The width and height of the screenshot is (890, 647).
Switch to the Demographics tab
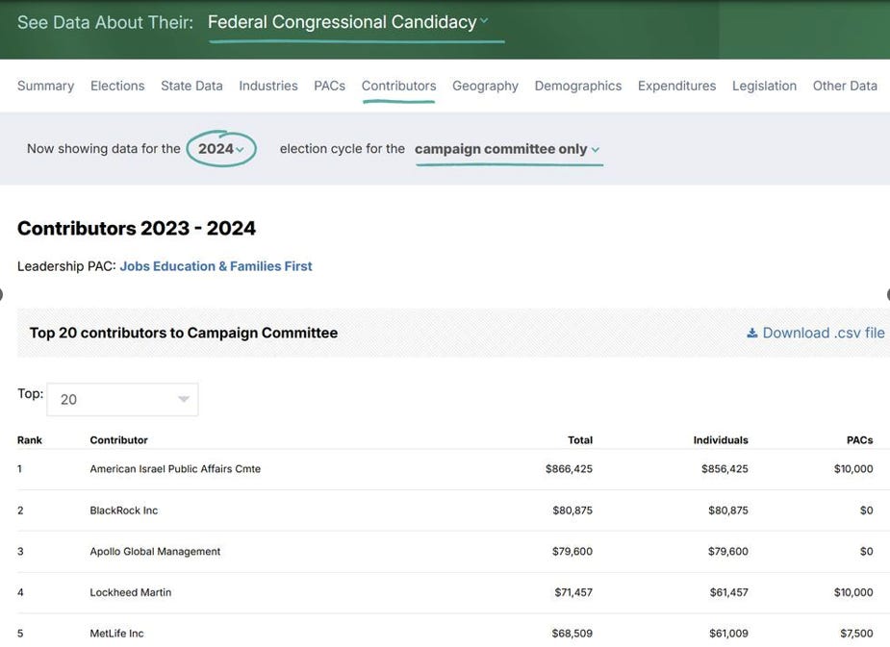coord(578,86)
